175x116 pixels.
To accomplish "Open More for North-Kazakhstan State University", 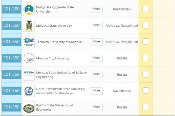I will tap(96, 90).
